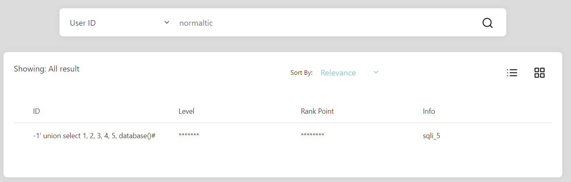Click the User ID label text
The image size is (571, 182).
pos(83,23)
